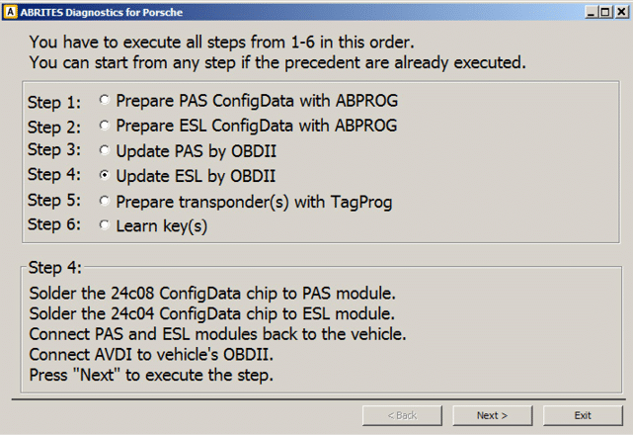This screenshot has width=633, height=435.
Task: Click the "Step 1:" label text
Action: coord(55,102)
